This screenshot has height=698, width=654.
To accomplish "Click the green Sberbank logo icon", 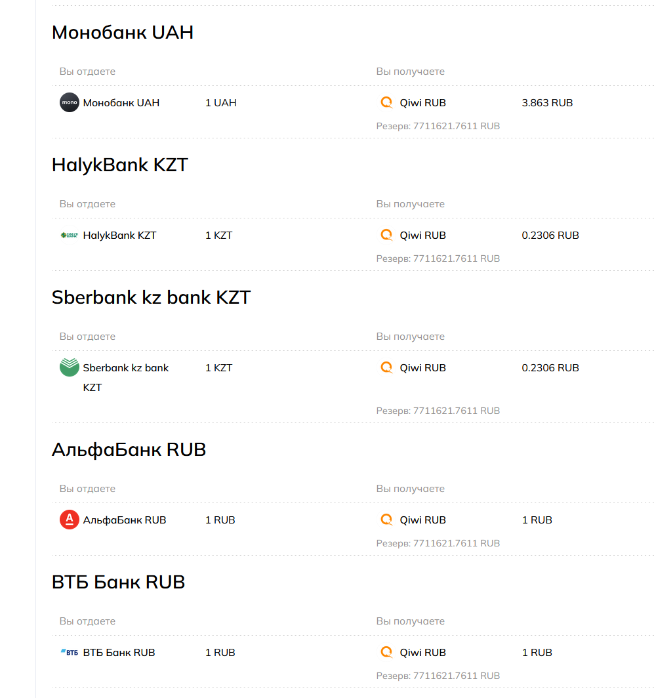I will 70,367.
